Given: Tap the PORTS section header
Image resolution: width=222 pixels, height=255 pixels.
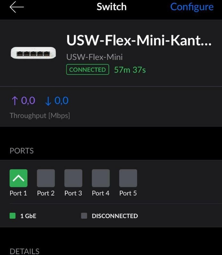Looking at the screenshot, I should [22, 150].
